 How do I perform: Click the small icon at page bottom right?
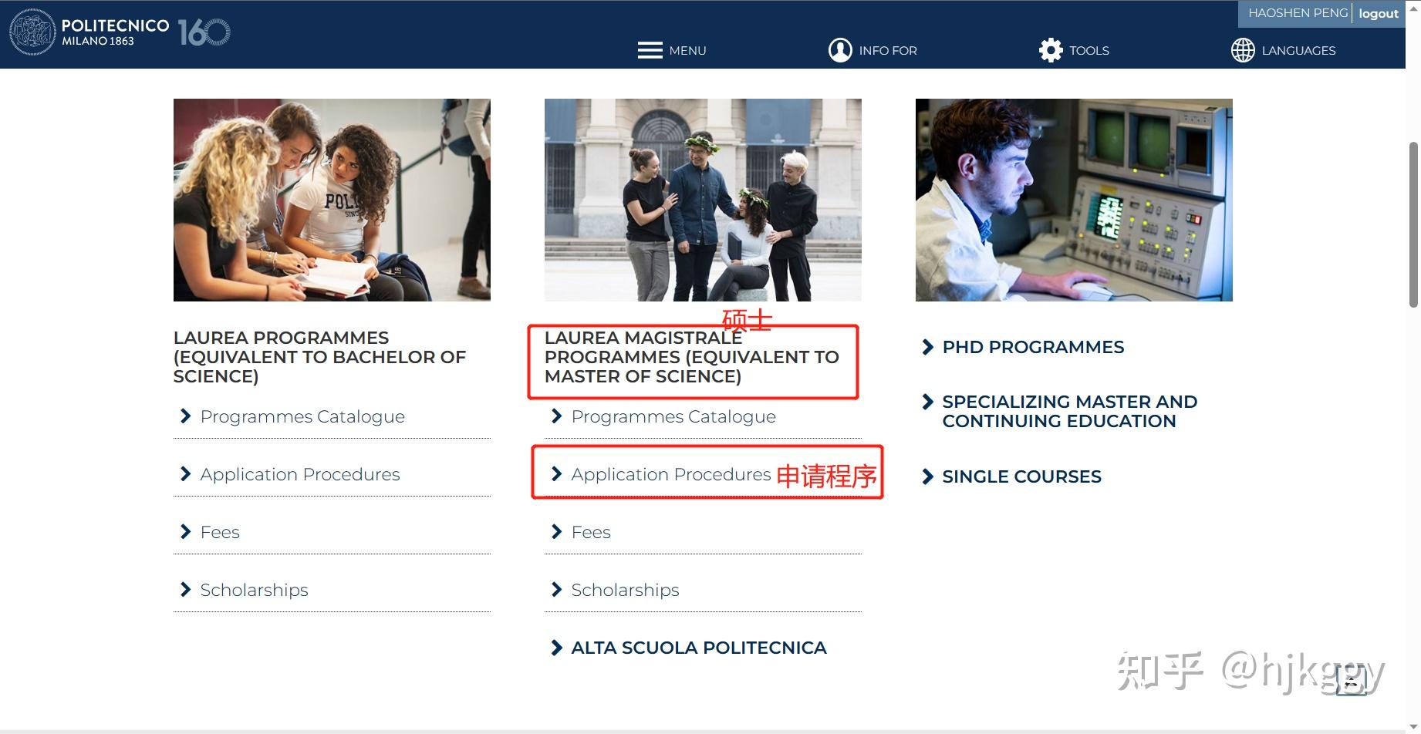click(1352, 681)
